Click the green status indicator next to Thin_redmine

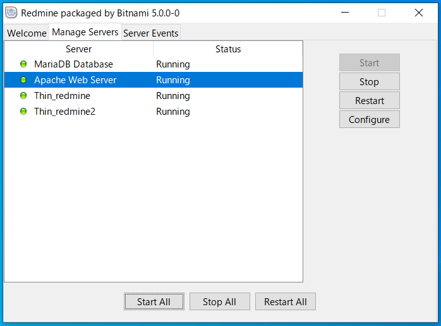point(23,96)
